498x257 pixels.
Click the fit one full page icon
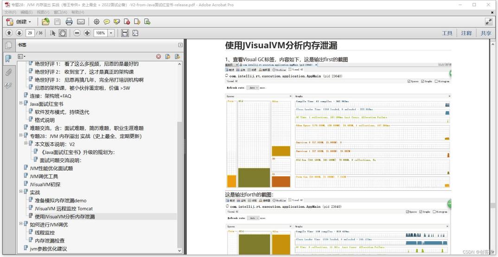[x=135, y=33]
